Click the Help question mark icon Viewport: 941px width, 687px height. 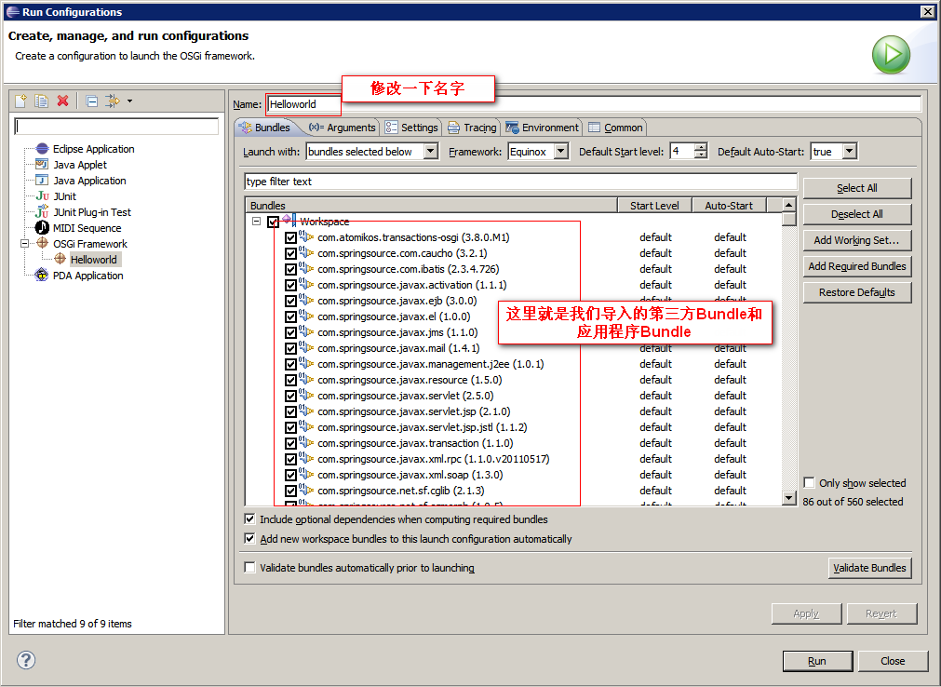click(26, 660)
